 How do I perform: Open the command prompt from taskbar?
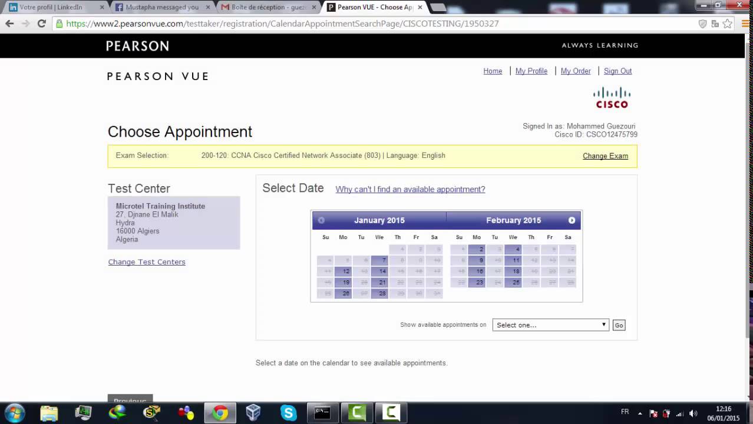[x=322, y=413]
